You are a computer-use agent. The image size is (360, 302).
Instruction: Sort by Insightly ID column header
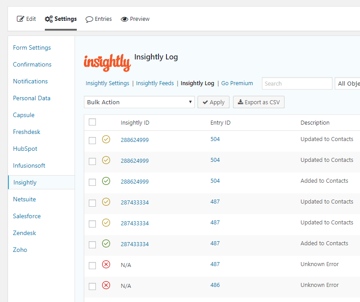point(135,123)
